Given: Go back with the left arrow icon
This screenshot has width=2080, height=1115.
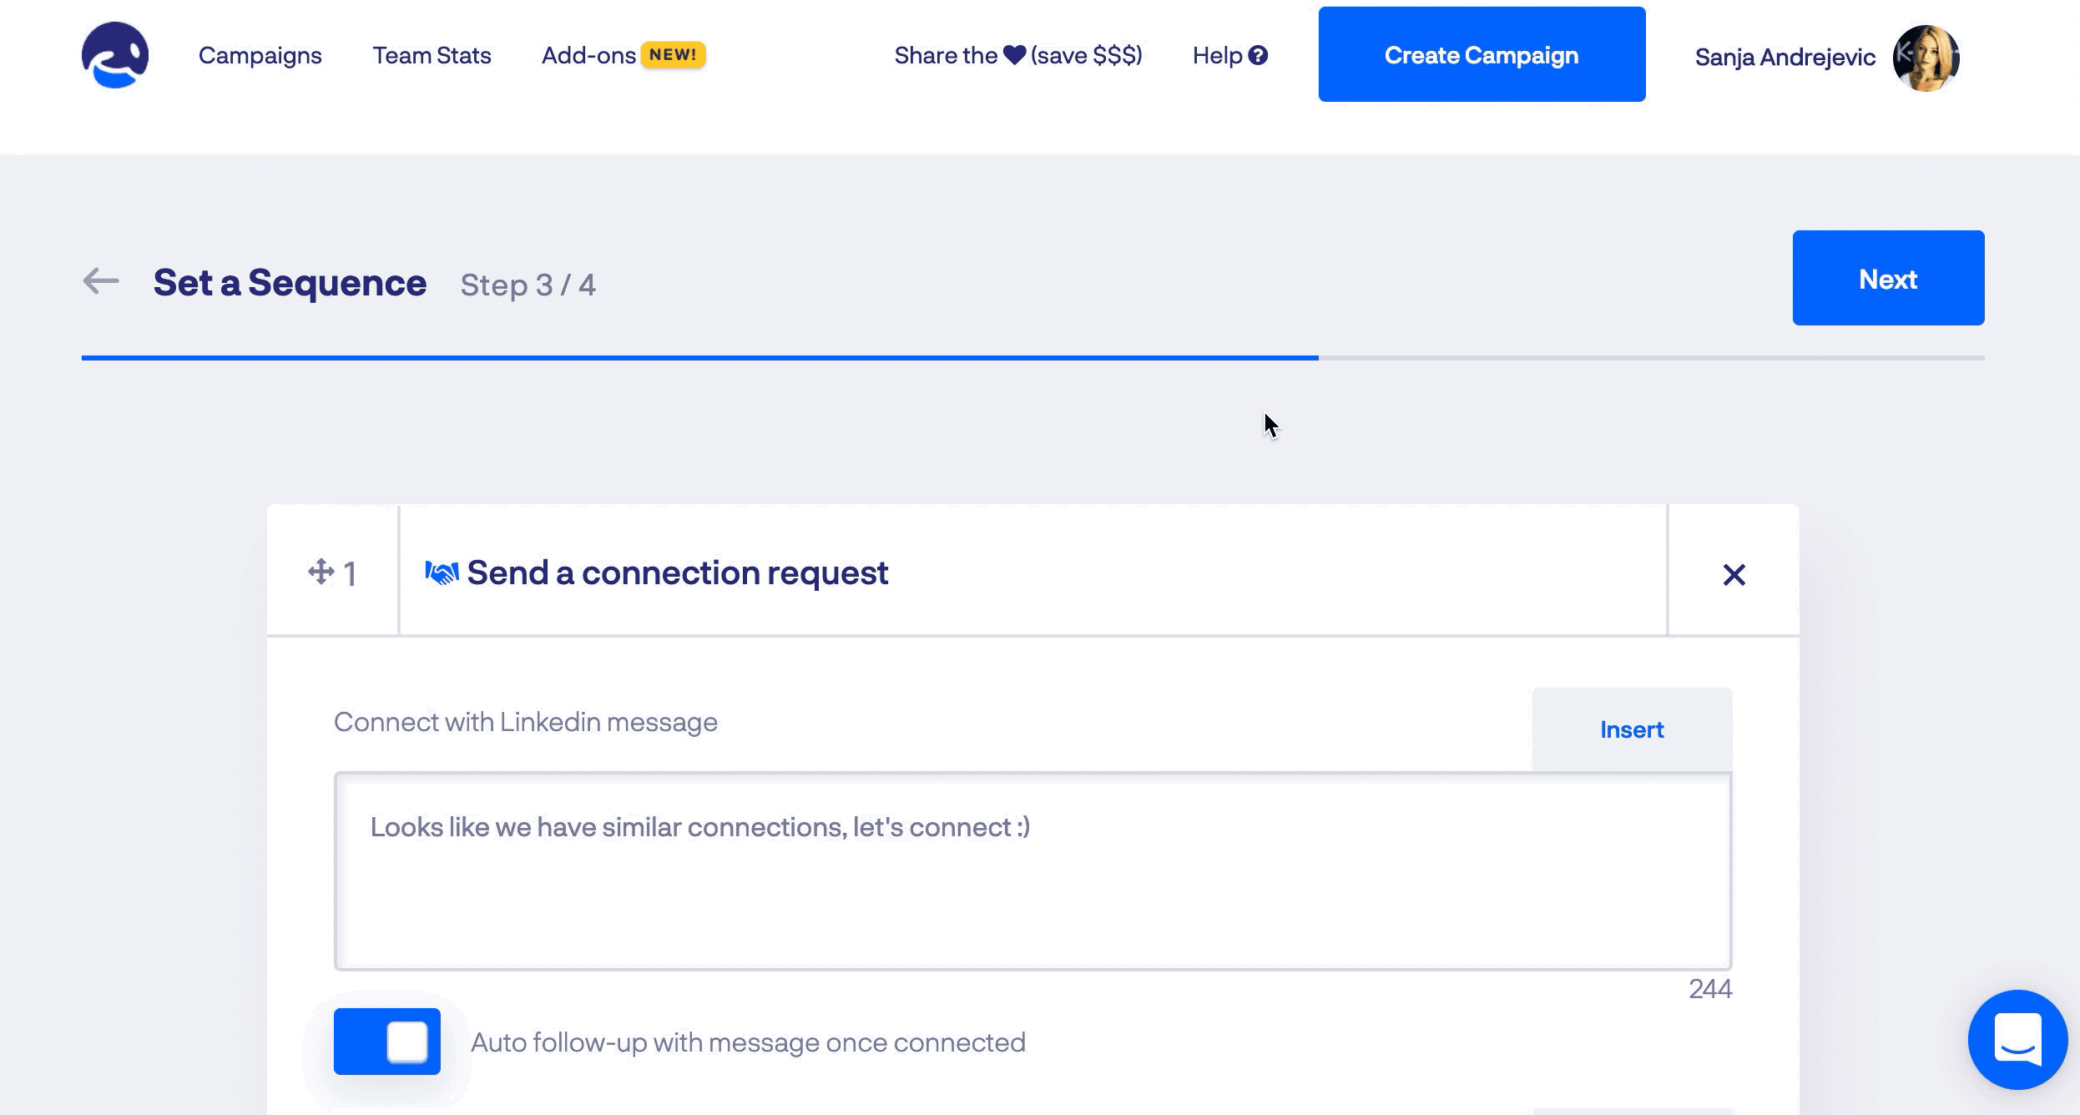Looking at the screenshot, I should pos(101,281).
